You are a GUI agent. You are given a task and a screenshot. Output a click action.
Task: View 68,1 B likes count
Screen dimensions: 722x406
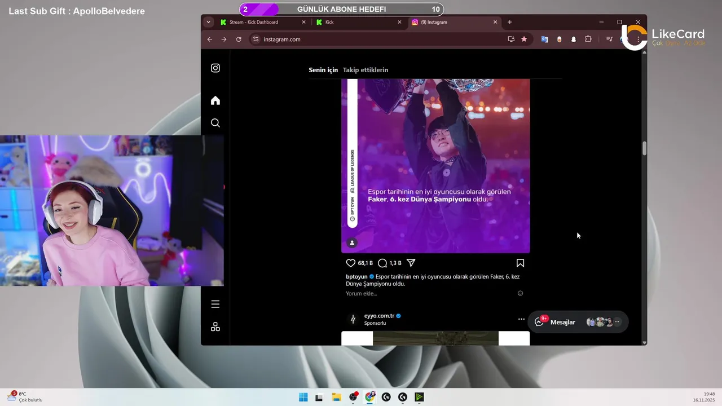pos(366,263)
